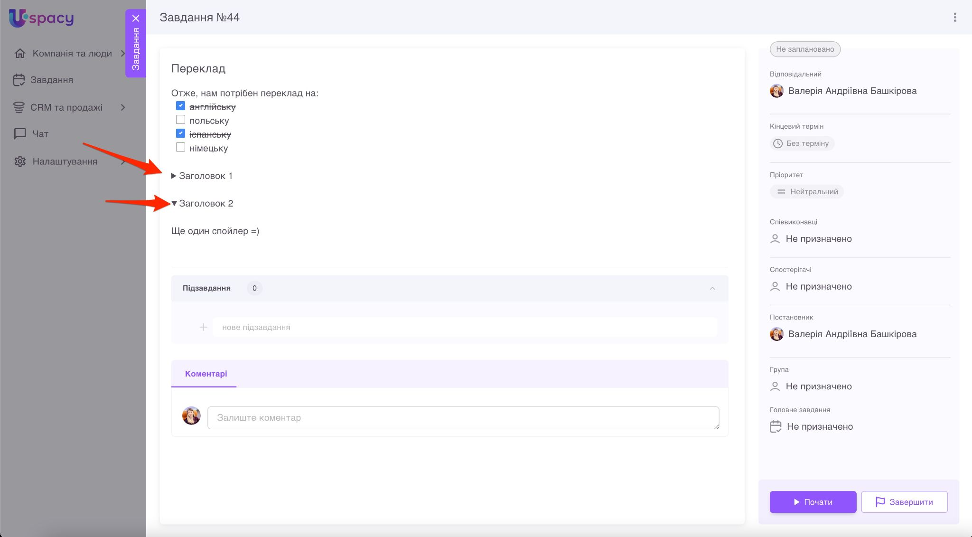Click the Залиште коментар input field
Viewport: 972px width, 537px height.
463,418
